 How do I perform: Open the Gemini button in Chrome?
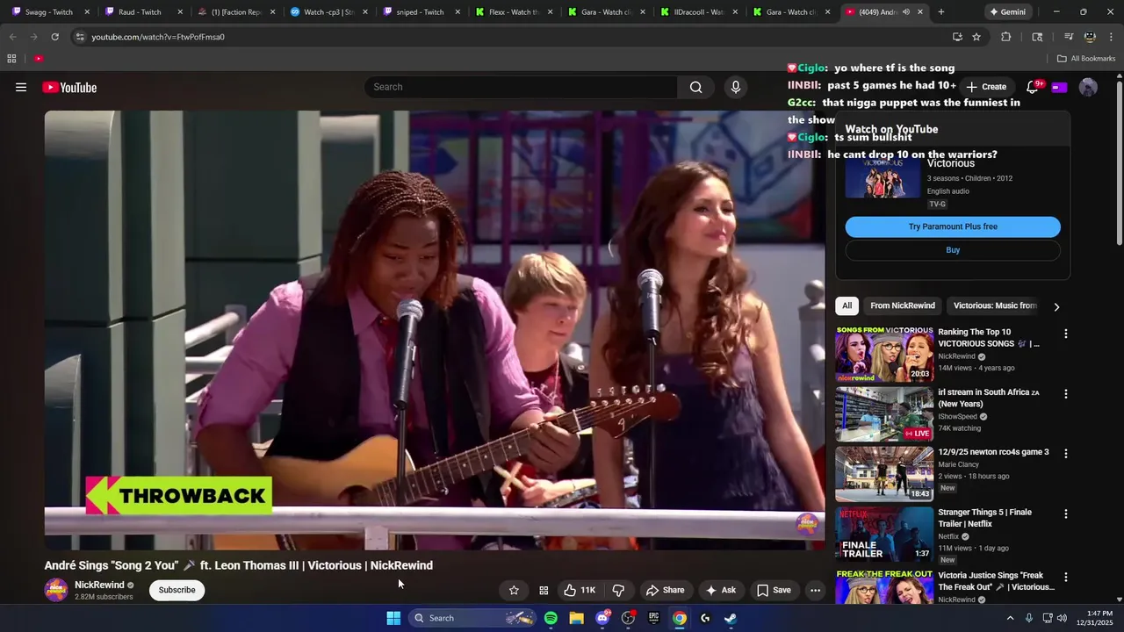[x=1007, y=12]
